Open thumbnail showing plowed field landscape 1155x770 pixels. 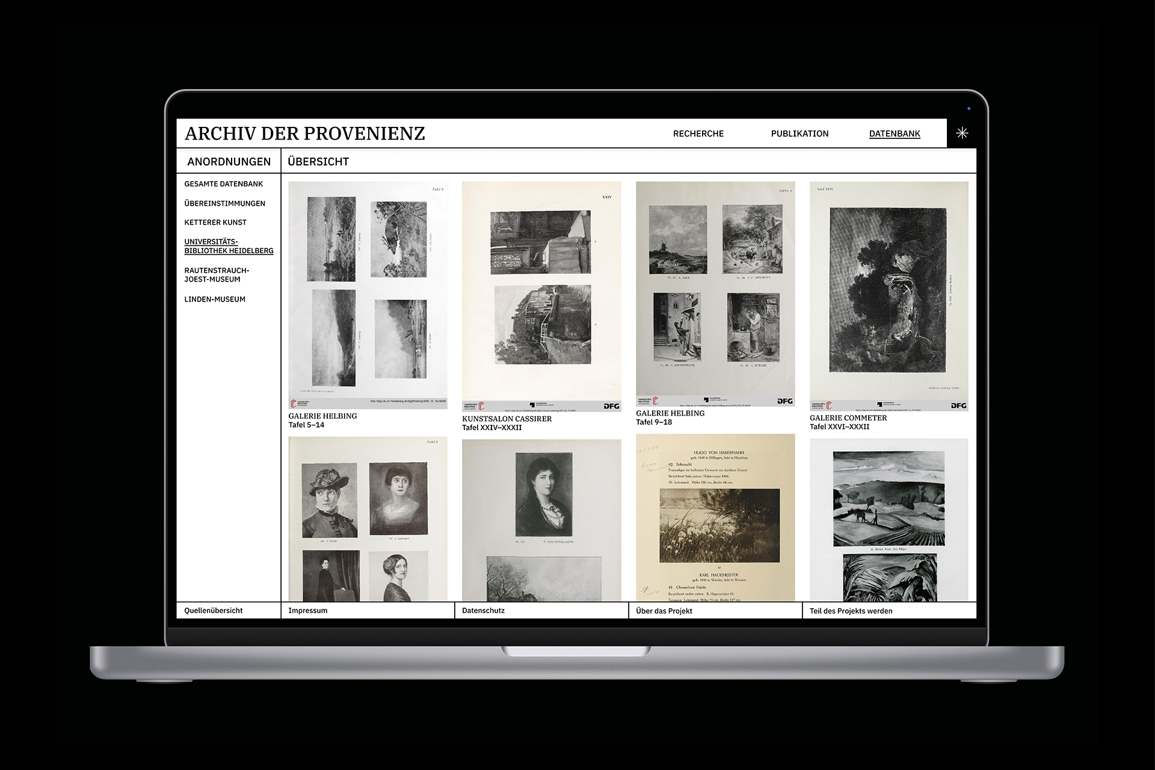(889, 520)
